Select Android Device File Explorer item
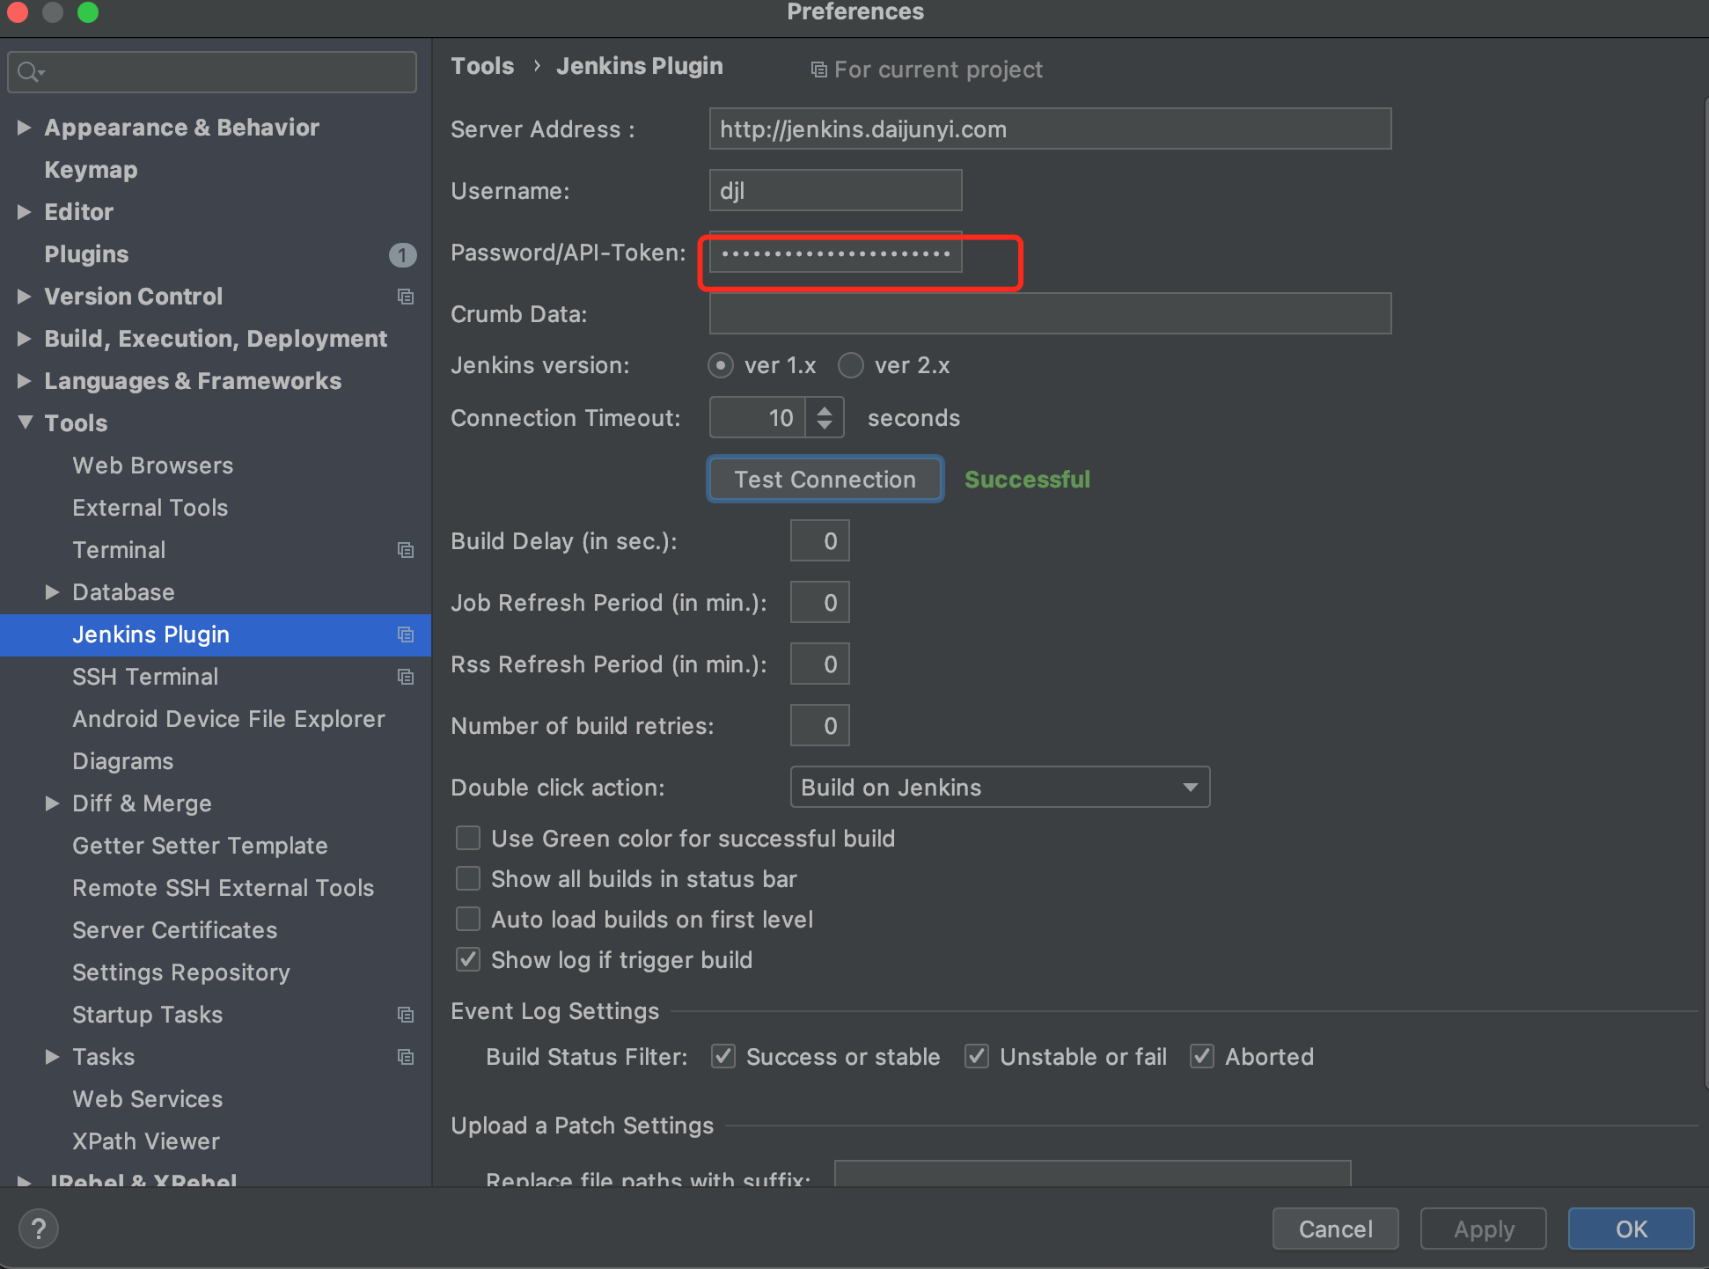This screenshot has height=1269, width=1709. coord(229,719)
